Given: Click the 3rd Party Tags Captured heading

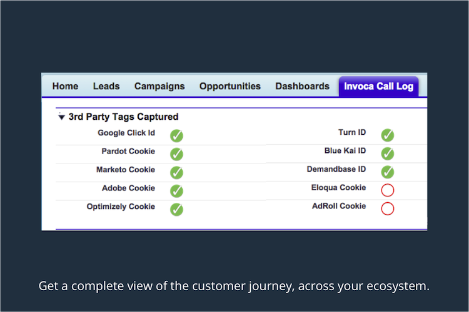Looking at the screenshot, I should pyautogui.click(x=123, y=117).
